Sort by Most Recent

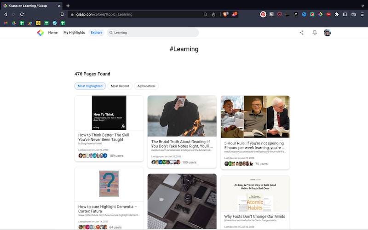120,86
